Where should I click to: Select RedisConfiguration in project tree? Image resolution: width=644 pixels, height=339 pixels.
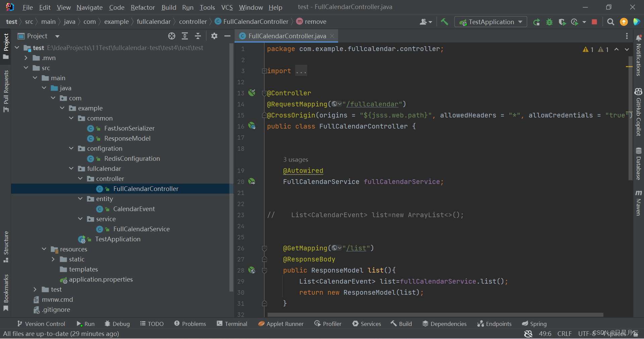point(132,158)
